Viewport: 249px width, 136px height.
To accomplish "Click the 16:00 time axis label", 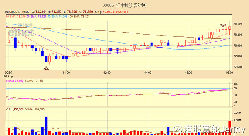I will (229, 73).
